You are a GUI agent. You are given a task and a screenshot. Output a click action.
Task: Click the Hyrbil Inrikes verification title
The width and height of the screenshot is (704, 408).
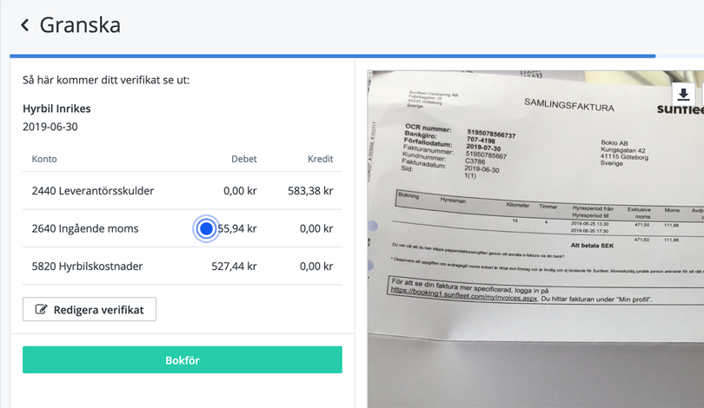point(56,109)
